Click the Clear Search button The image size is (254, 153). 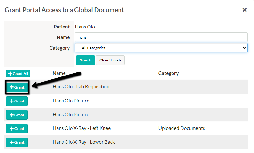110,60
